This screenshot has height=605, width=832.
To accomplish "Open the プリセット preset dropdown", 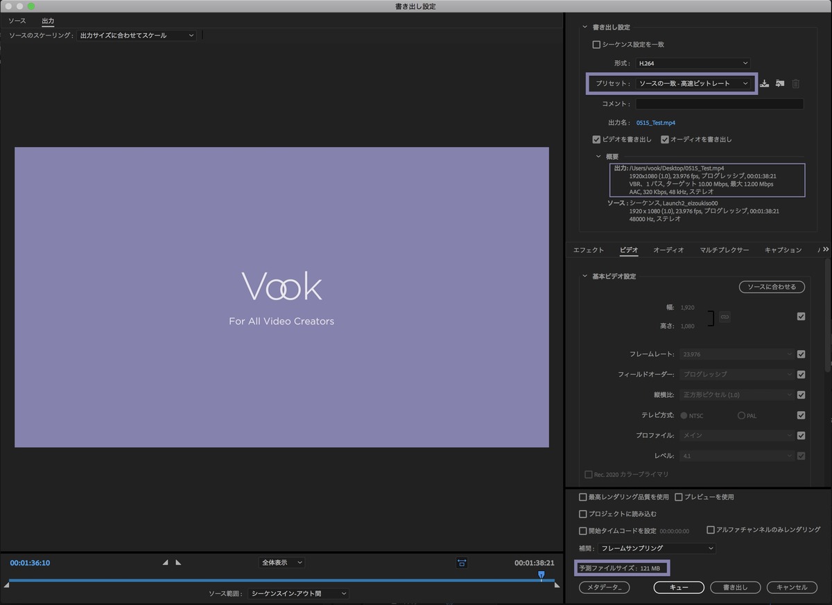I will coord(693,83).
